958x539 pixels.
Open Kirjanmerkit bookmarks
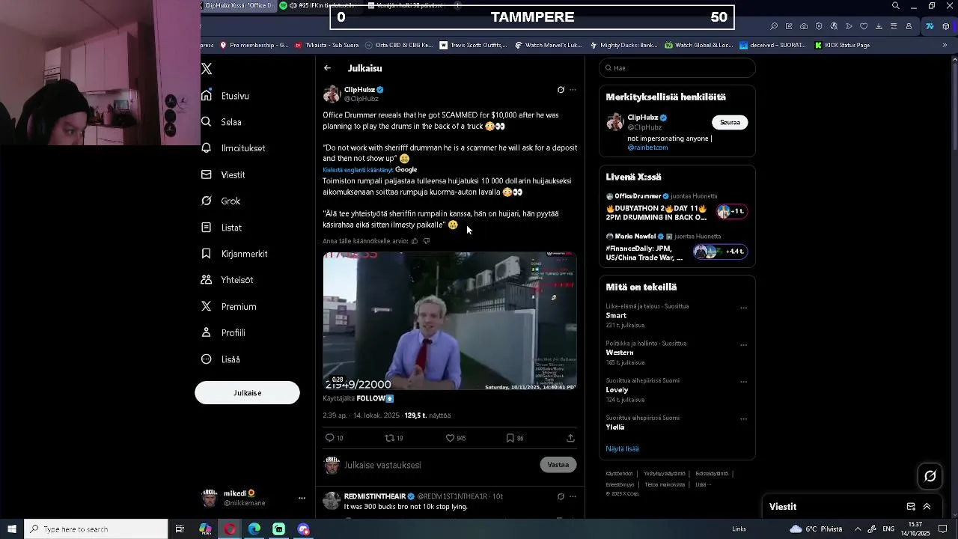(x=234, y=254)
